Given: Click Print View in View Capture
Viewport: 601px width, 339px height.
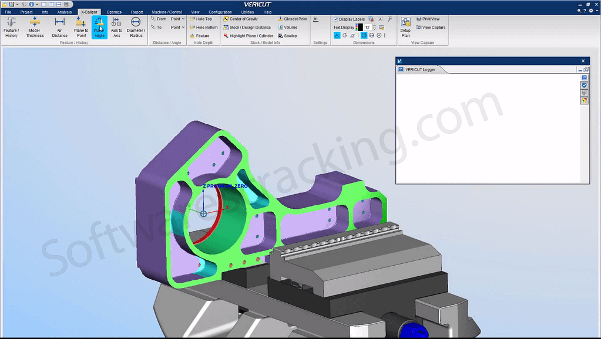Looking at the screenshot, I should tap(428, 19).
